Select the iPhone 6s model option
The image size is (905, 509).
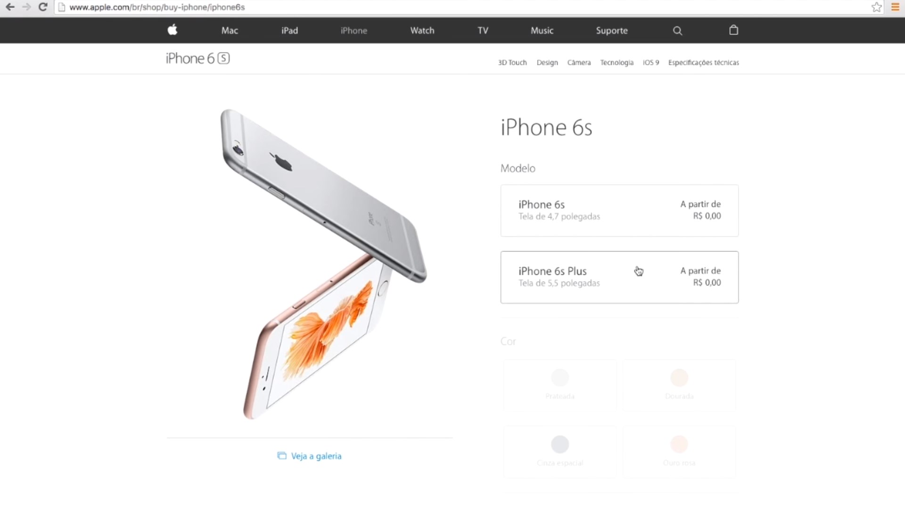[619, 210]
